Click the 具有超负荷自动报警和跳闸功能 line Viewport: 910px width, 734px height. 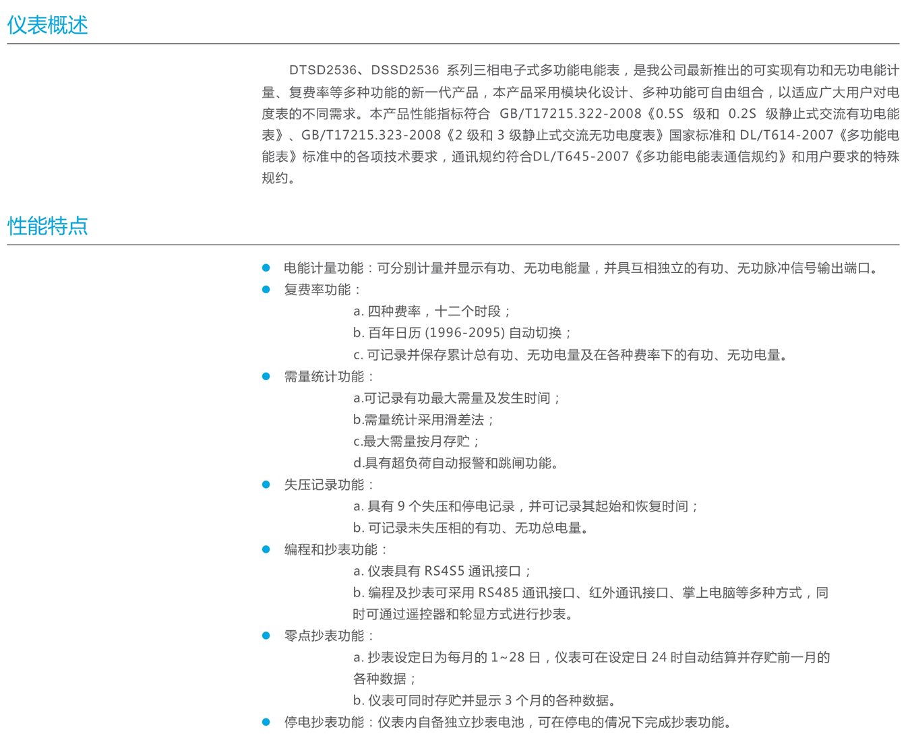(456, 463)
